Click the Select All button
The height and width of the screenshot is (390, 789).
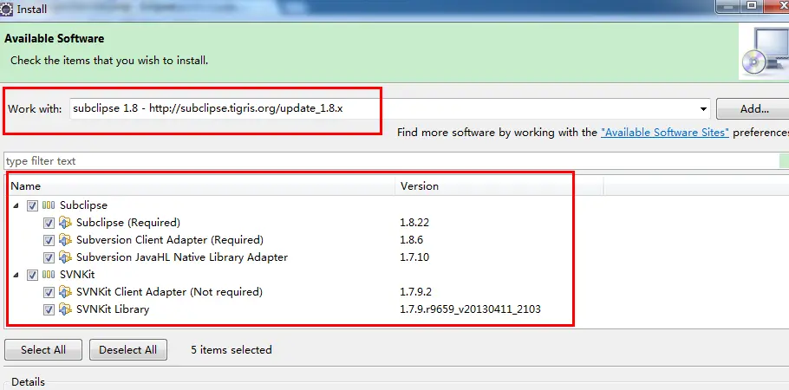point(43,350)
